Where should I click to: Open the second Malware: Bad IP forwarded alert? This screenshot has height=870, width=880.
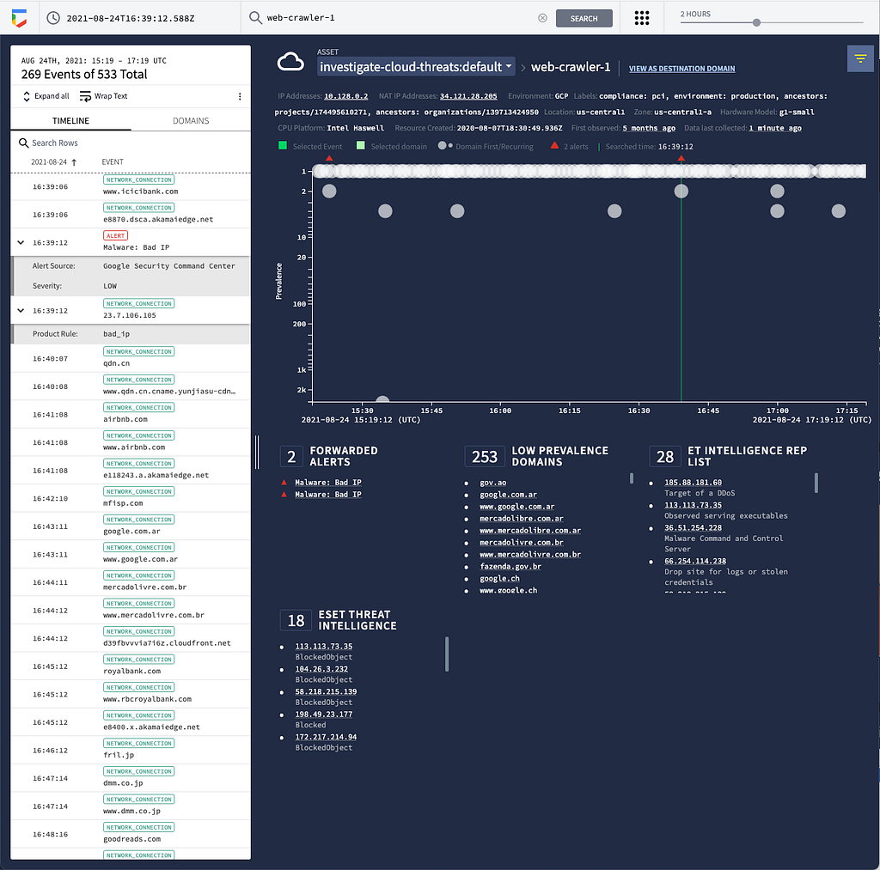pos(328,494)
